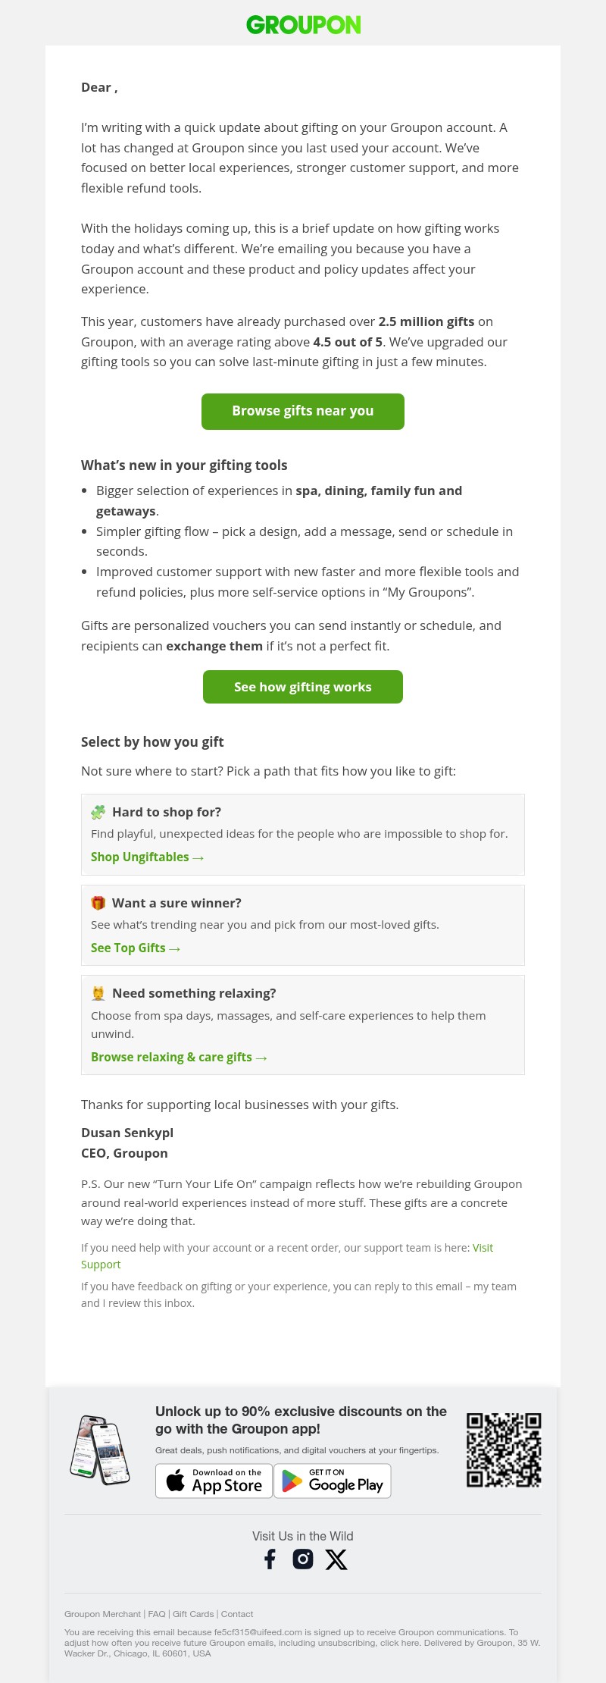Image resolution: width=606 pixels, height=1683 pixels.
Task: Click the Browse gifts near you button
Action: click(302, 411)
